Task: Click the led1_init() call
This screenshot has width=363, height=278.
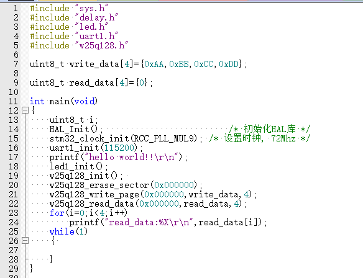Action: click(x=78, y=166)
